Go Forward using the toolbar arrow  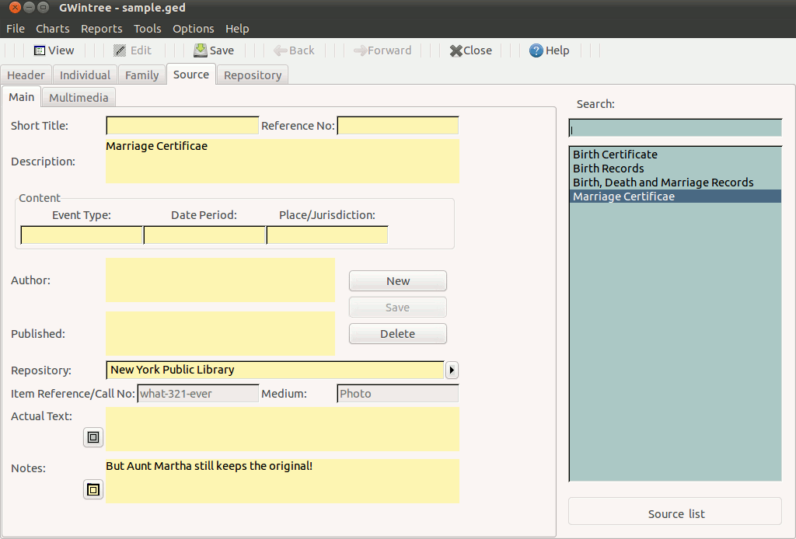point(382,50)
